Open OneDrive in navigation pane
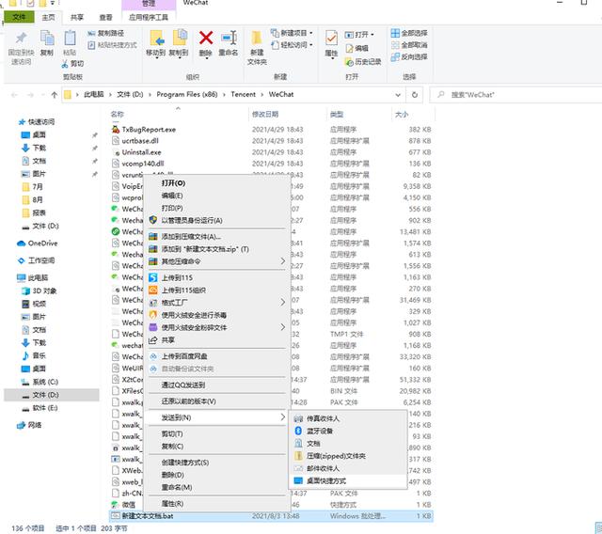 38,243
